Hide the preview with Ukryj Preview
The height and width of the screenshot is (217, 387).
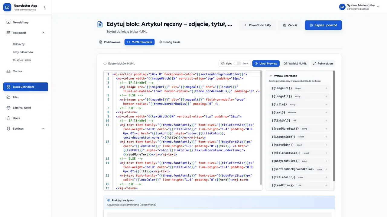(x=266, y=64)
